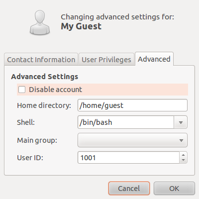Tick the Disable account checkbox
The image size is (199, 199).
tap(22, 90)
